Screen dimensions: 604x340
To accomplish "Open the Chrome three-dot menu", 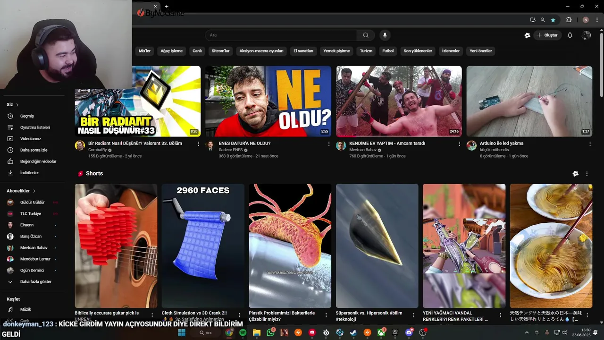I will tap(596, 20).
